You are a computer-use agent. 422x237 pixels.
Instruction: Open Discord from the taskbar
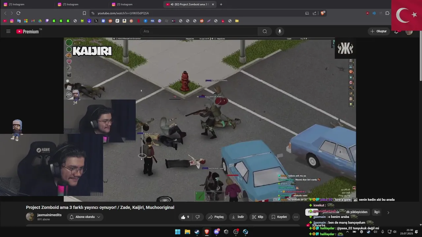pos(217,232)
